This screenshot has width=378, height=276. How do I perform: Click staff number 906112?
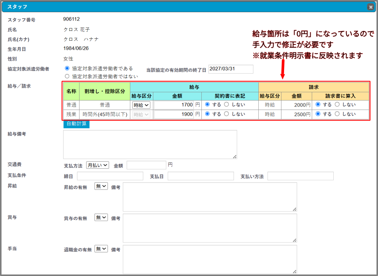pyautogui.click(x=71, y=19)
